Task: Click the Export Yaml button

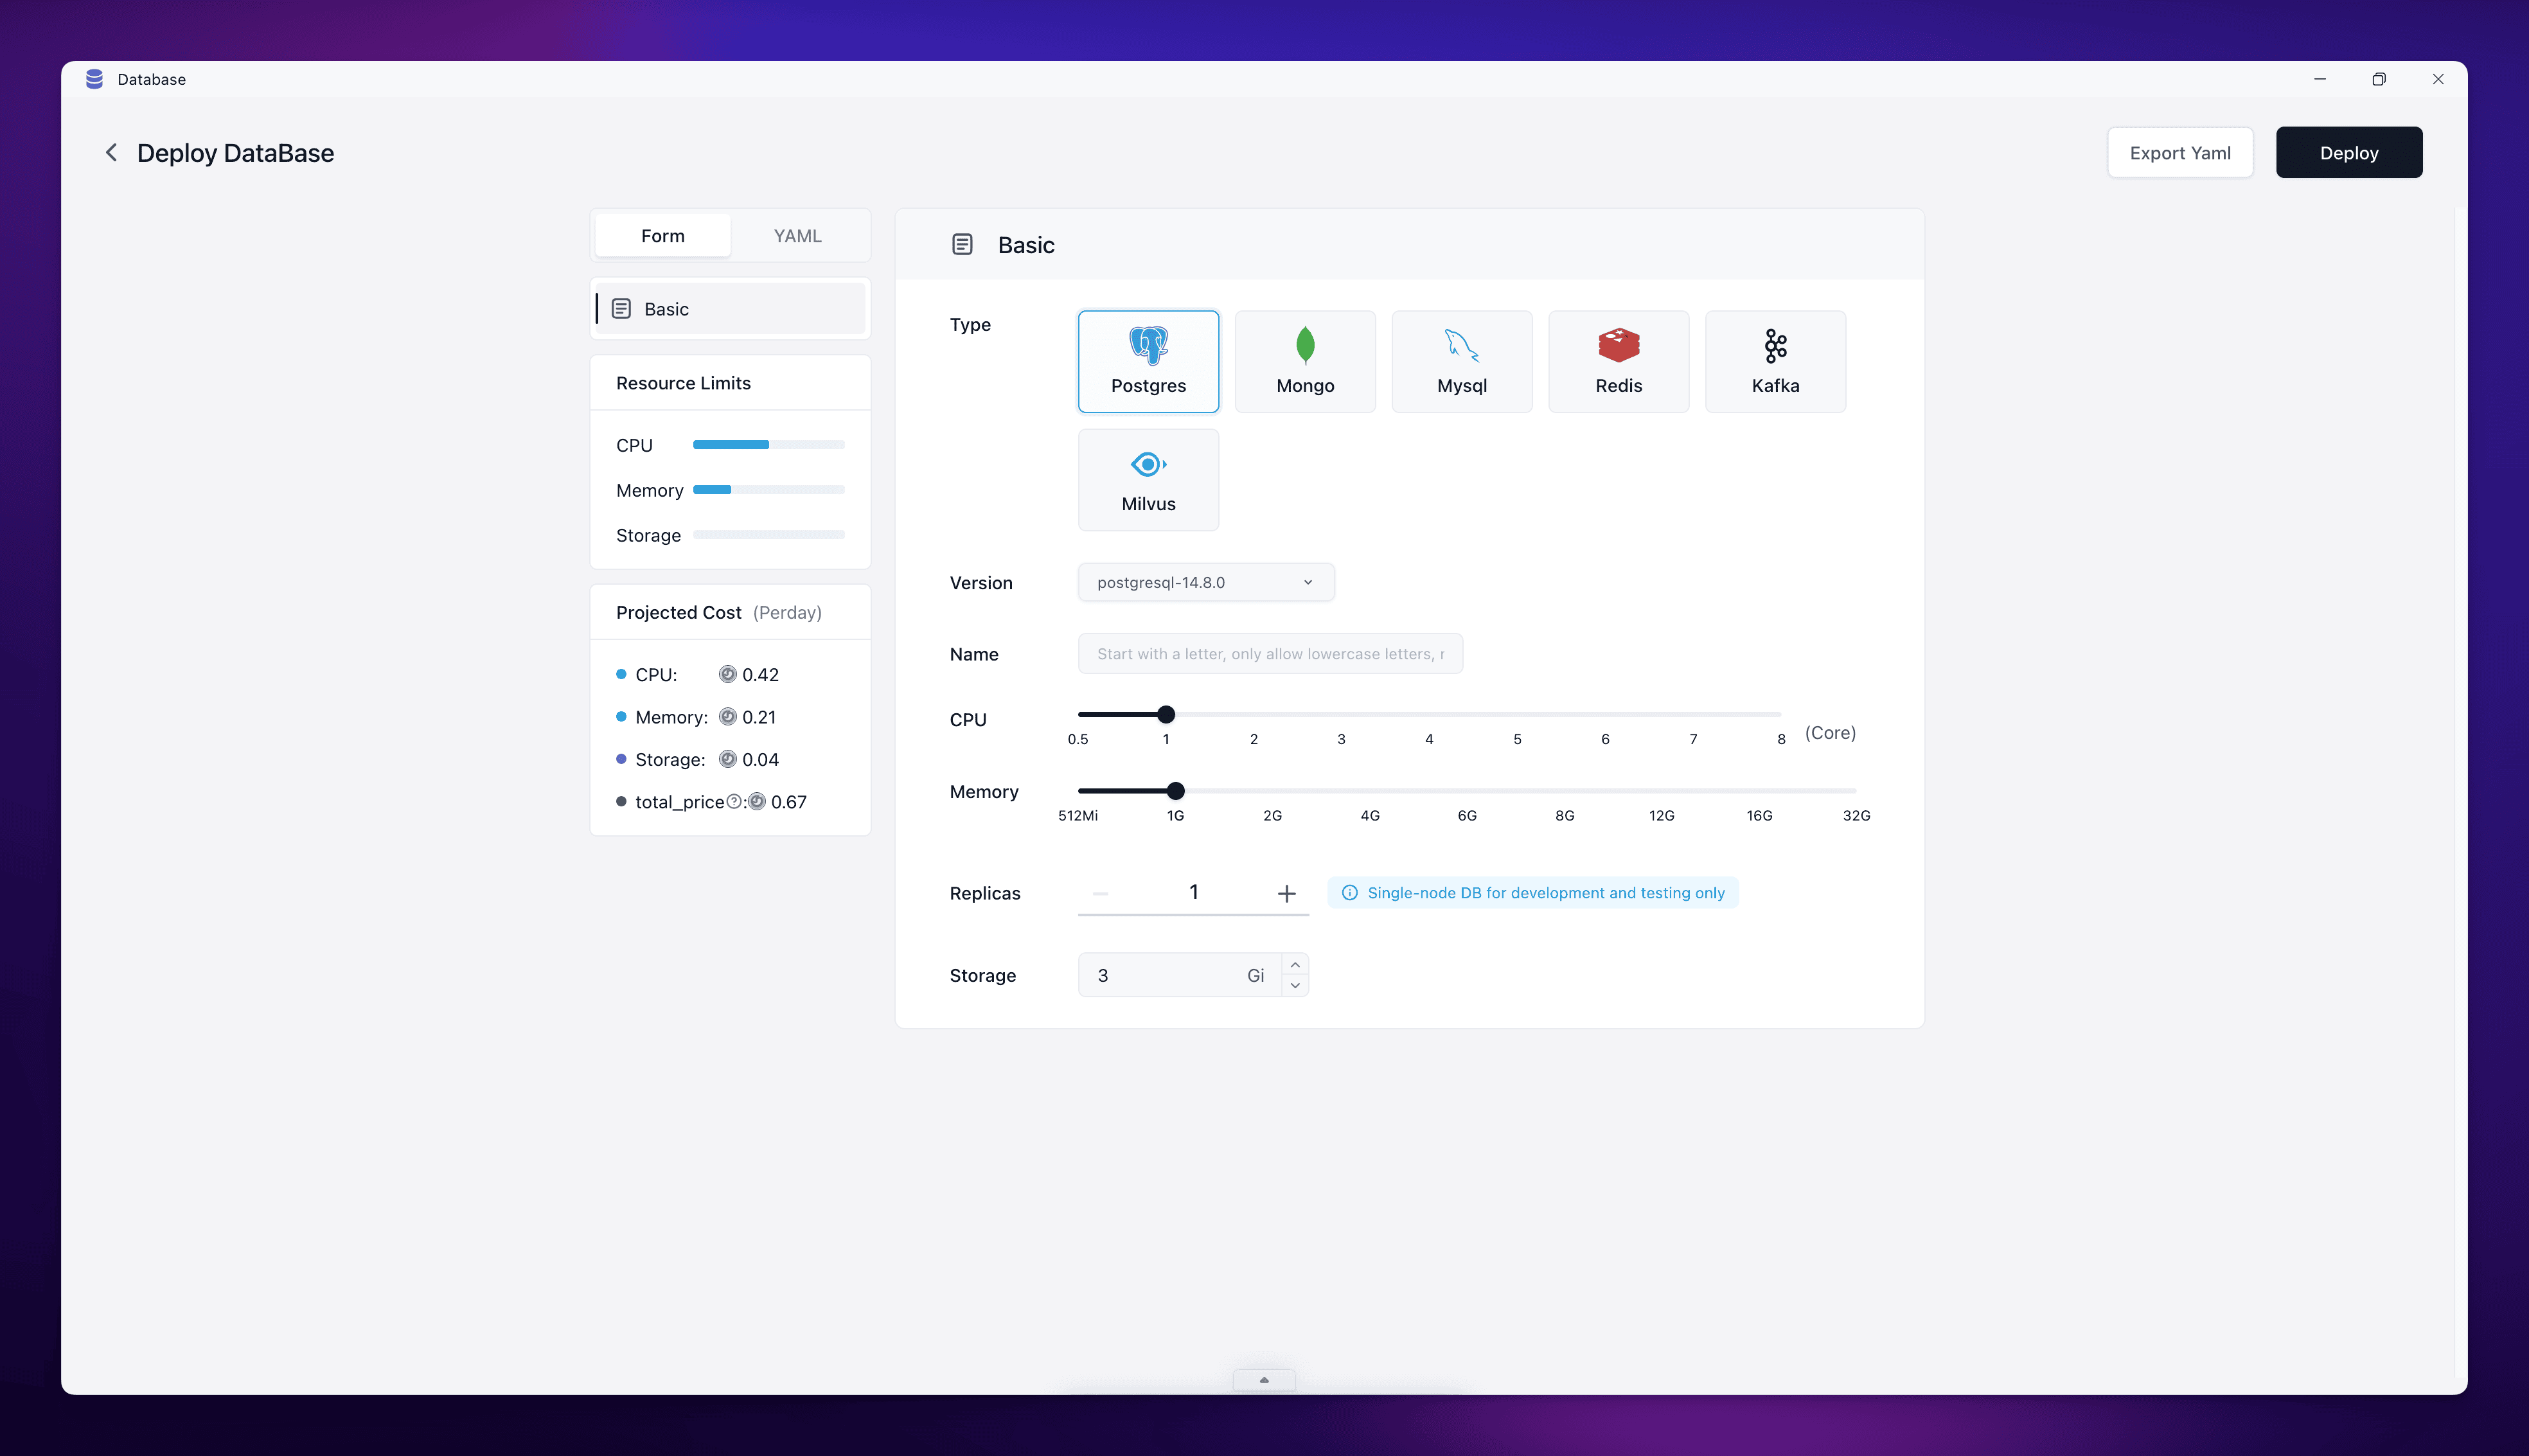Action: click(2180, 152)
